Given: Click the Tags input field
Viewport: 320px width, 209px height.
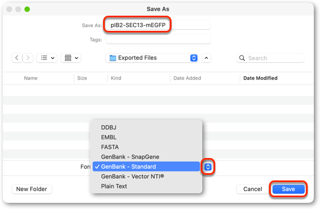Looking at the screenshot, I should pos(158,39).
